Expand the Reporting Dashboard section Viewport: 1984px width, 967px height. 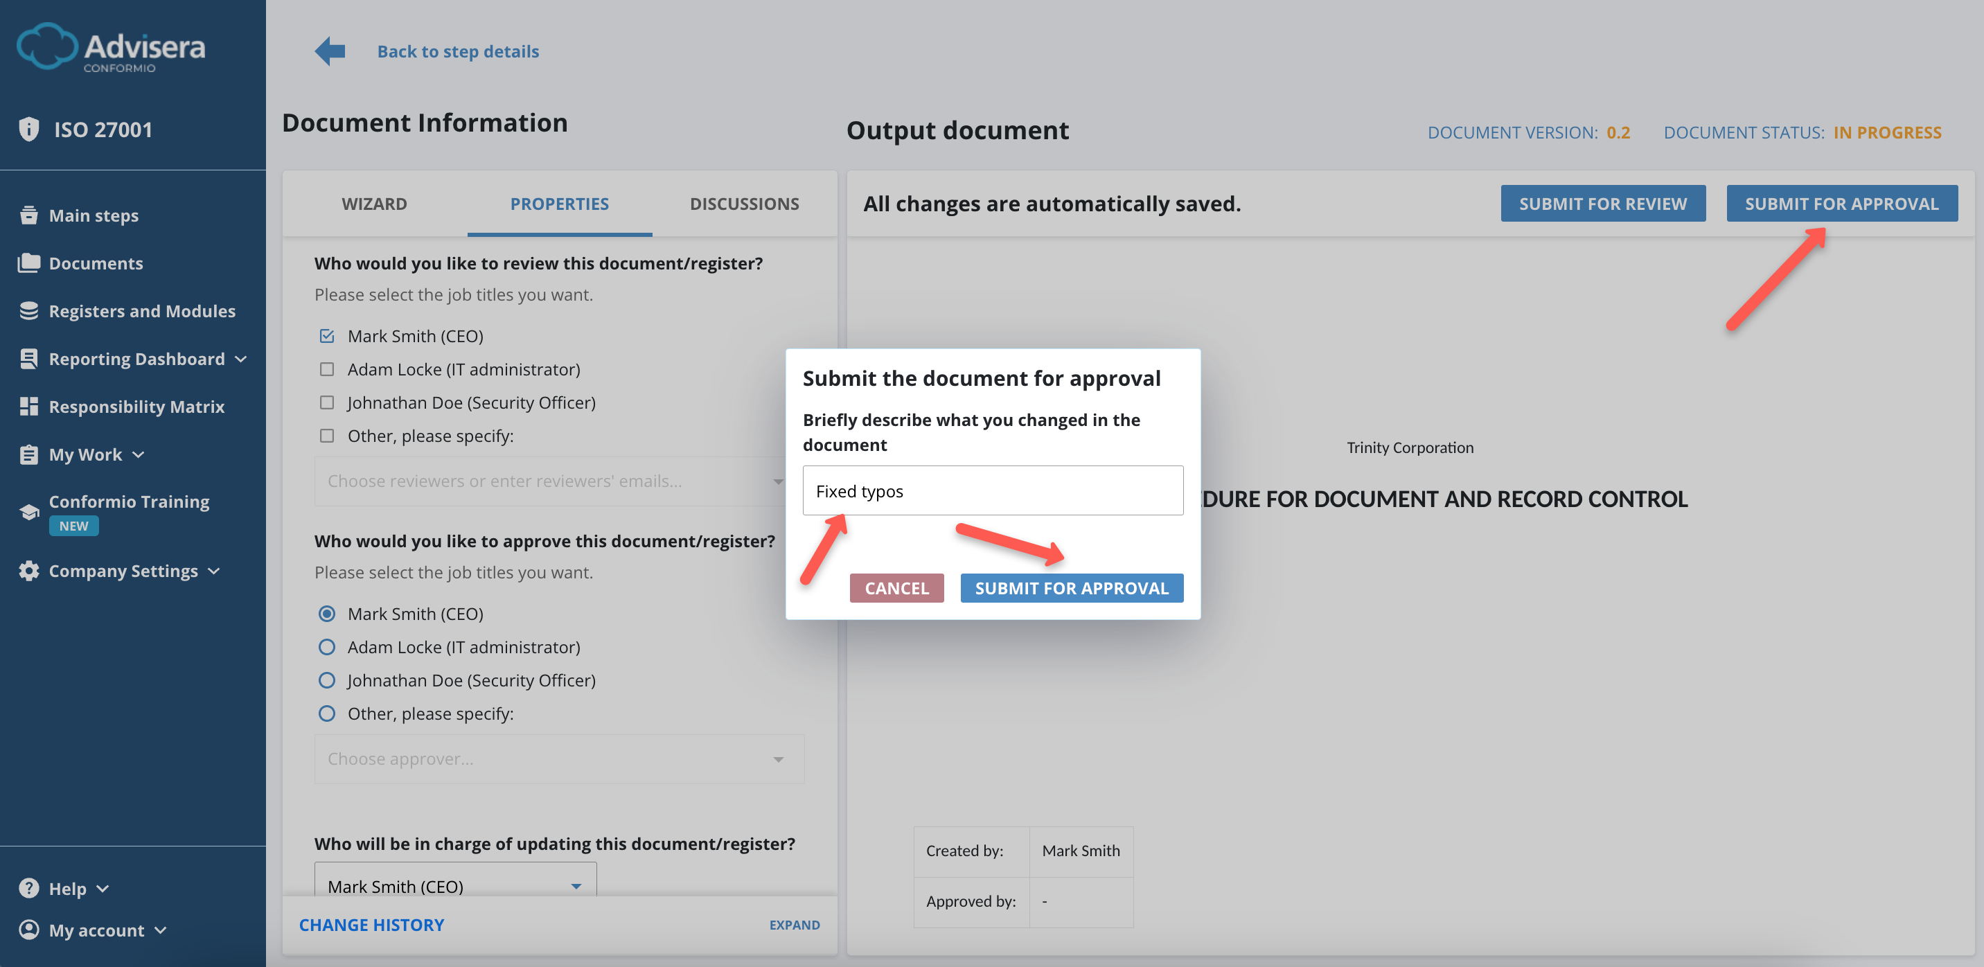pyautogui.click(x=241, y=358)
